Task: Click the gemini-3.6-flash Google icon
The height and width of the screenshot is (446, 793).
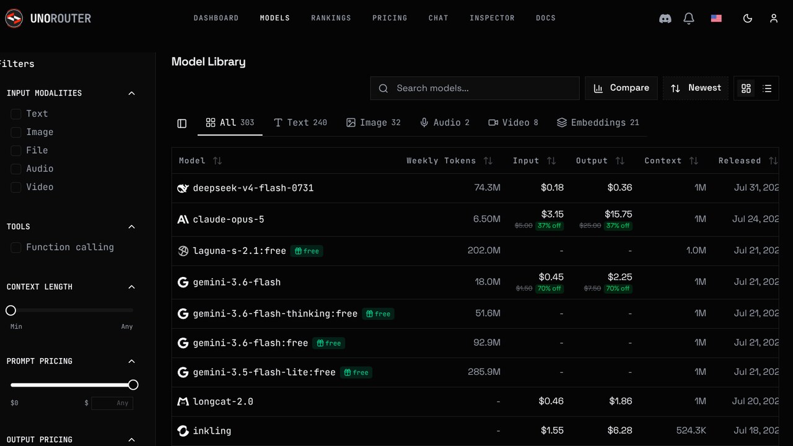Action: [183, 282]
